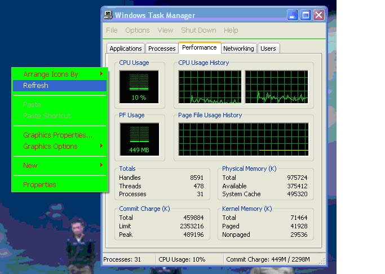Maximize the Windows Task Manager window
The width and height of the screenshot is (385, 274).
point(306,15)
